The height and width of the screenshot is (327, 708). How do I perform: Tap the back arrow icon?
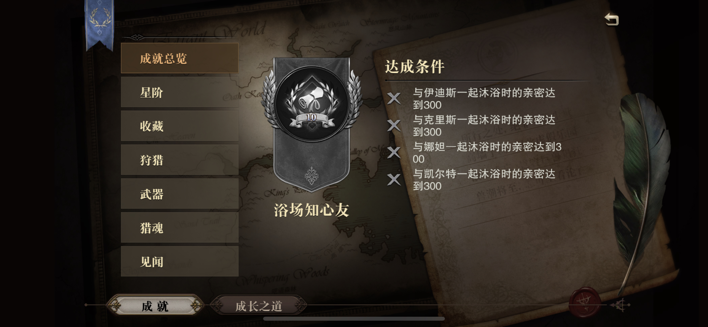(612, 19)
